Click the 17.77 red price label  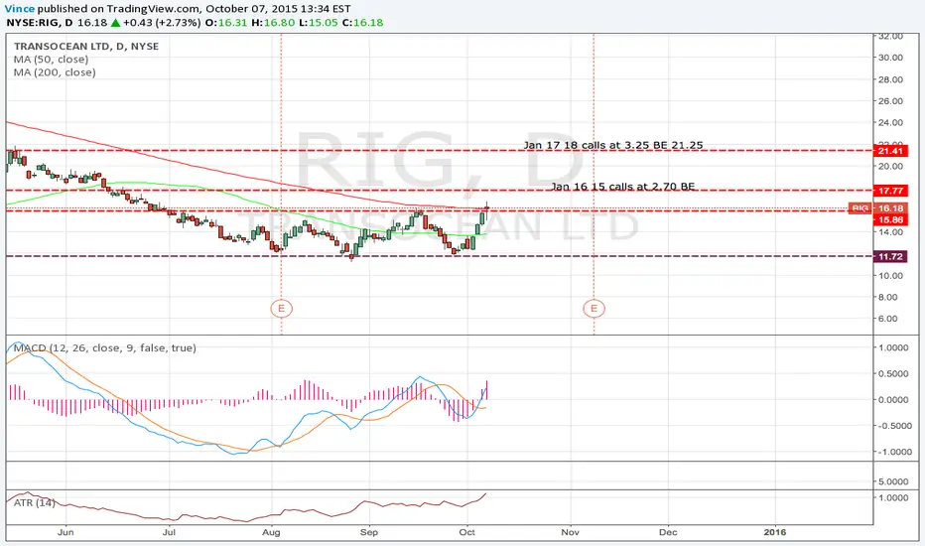click(x=890, y=191)
